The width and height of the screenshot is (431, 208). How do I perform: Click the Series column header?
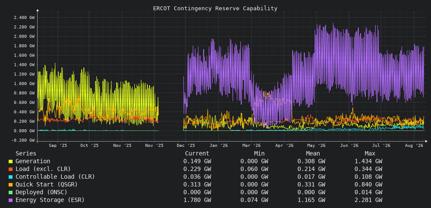[x=26, y=154]
